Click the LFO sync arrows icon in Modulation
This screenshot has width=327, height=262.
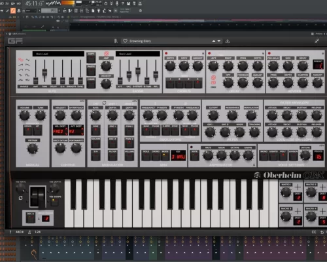click(x=104, y=103)
